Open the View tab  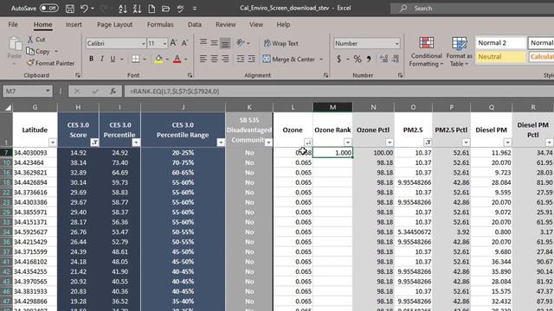click(256, 24)
